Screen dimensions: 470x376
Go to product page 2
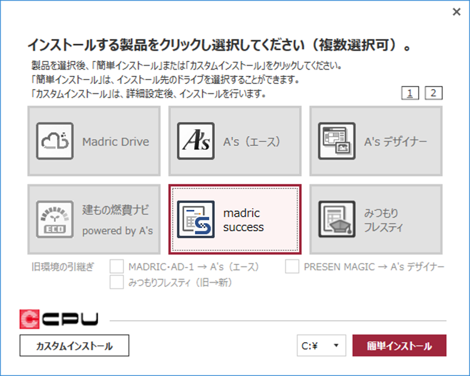(434, 93)
